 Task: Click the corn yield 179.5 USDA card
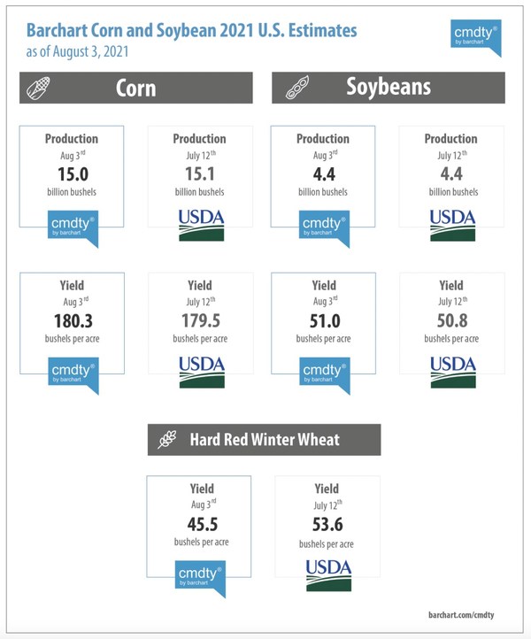201,323
